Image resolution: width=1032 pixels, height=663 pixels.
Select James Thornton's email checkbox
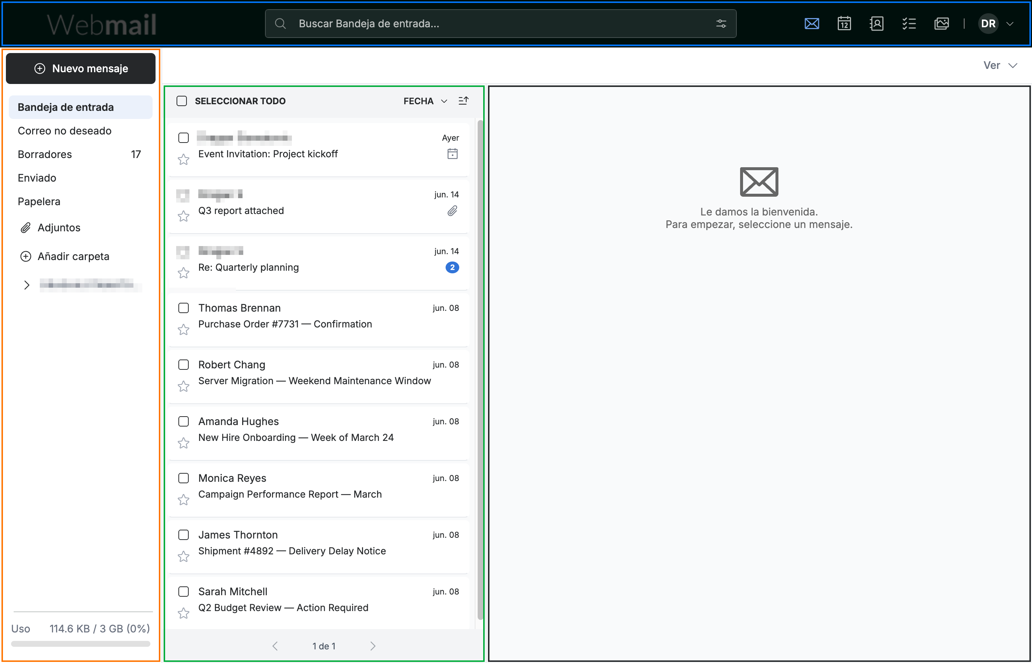tap(184, 535)
